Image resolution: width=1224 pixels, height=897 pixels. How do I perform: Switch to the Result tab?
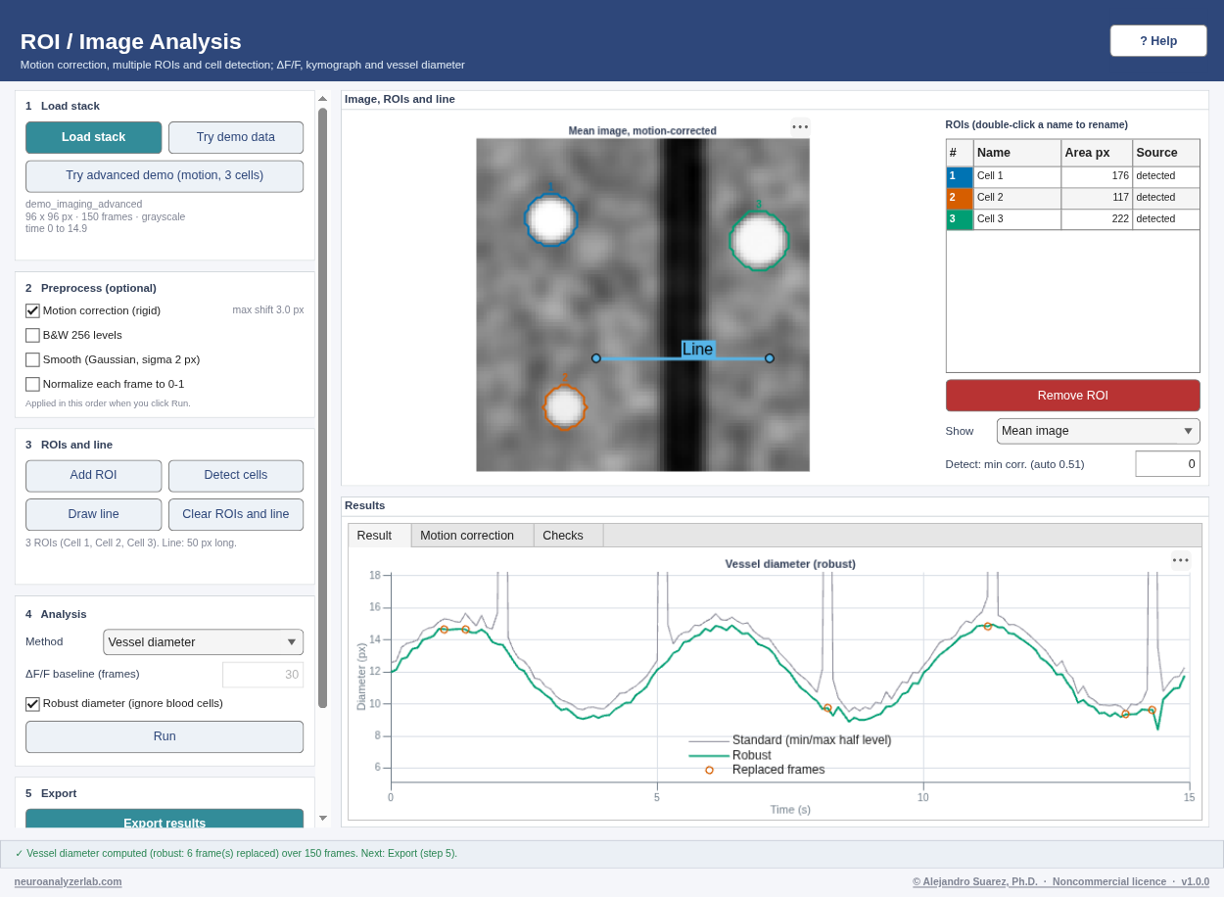[x=380, y=536]
